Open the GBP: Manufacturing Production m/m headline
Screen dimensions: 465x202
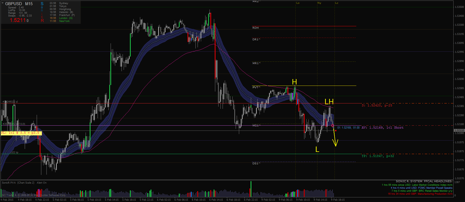click(420, 194)
